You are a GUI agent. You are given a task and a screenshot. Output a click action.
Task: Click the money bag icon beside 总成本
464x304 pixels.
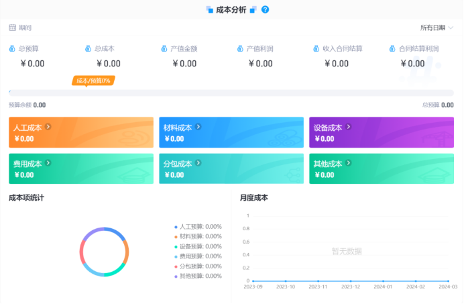click(x=88, y=48)
